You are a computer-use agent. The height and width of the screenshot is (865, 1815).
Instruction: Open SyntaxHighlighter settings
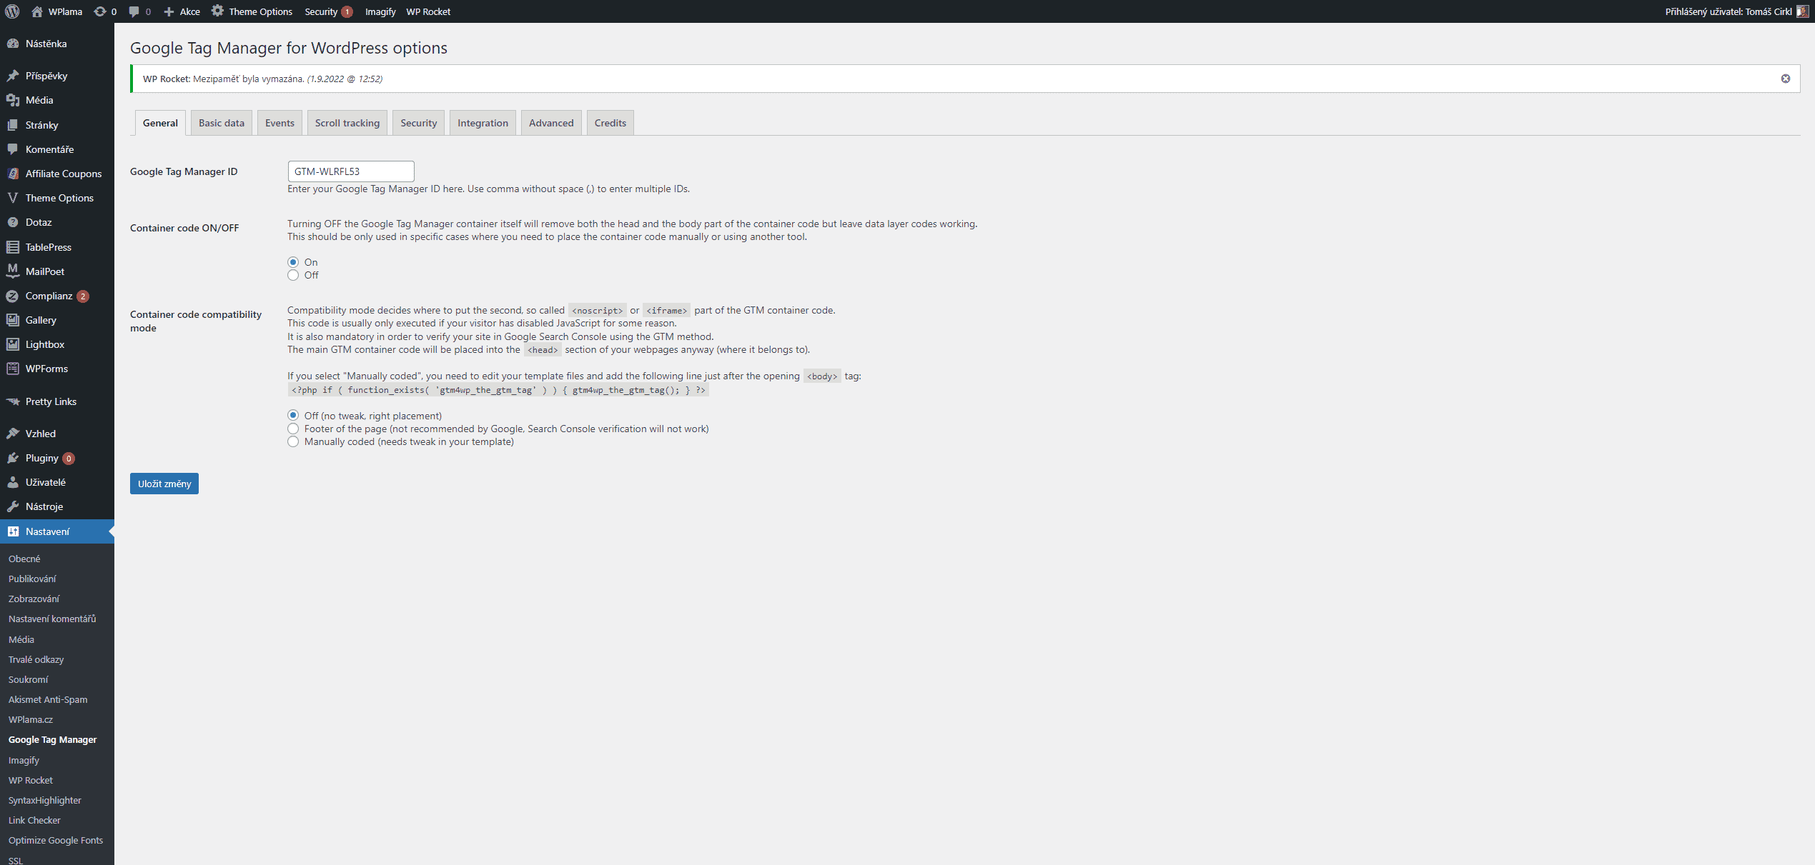pos(45,800)
